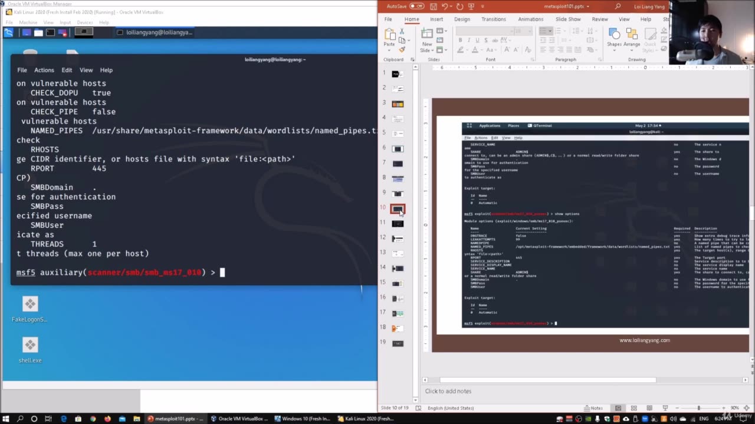
Task: Switch to the Insert ribbon tab
Action: (436, 19)
